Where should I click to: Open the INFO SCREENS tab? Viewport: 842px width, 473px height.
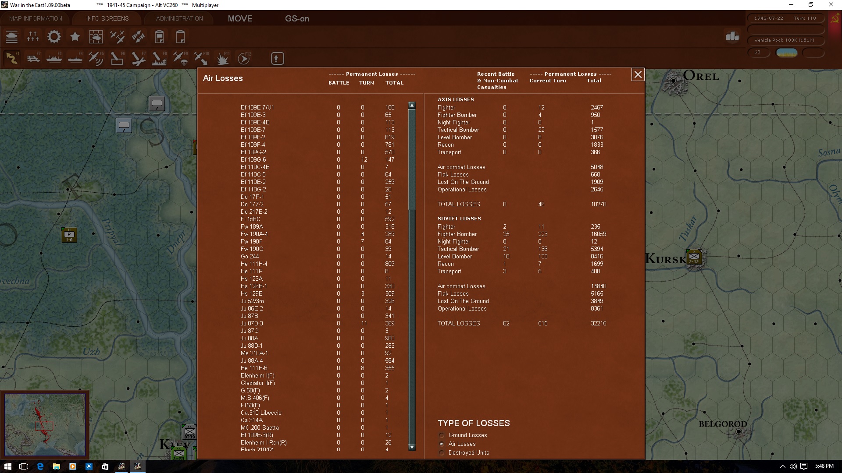(x=107, y=18)
